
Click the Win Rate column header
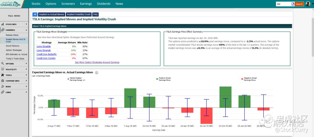coord(82,43)
